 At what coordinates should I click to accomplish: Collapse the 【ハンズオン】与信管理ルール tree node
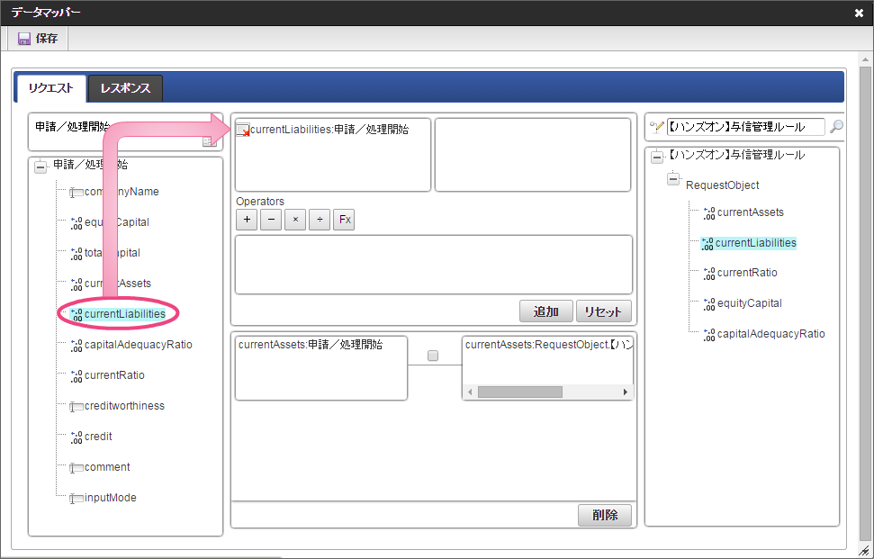click(657, 157)
